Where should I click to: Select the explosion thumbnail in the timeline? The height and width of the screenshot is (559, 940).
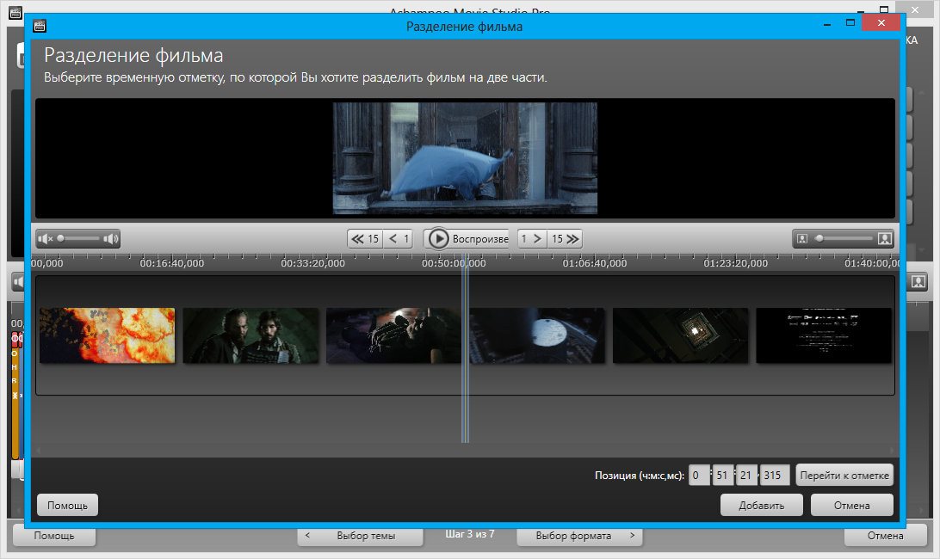pos(107,335)
